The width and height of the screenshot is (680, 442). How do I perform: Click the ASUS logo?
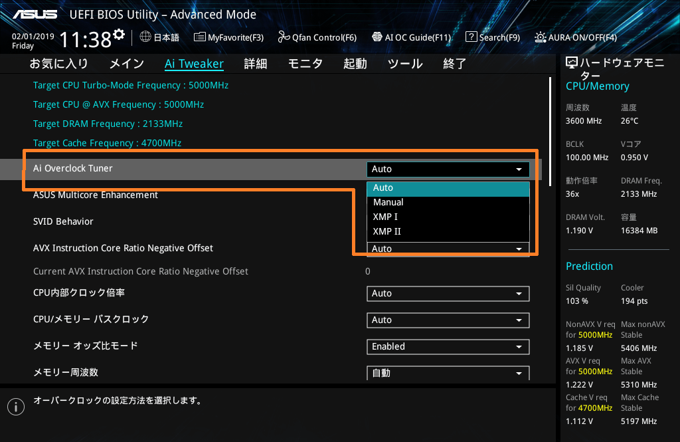[35, 15]
